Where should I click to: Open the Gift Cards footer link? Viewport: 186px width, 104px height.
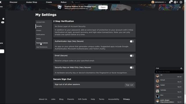(x=83, y=99)
